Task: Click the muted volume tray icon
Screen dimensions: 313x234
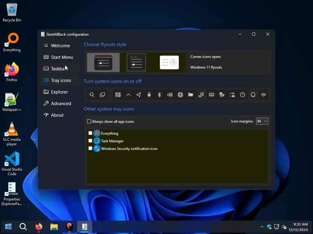Action: click(284, 227)
